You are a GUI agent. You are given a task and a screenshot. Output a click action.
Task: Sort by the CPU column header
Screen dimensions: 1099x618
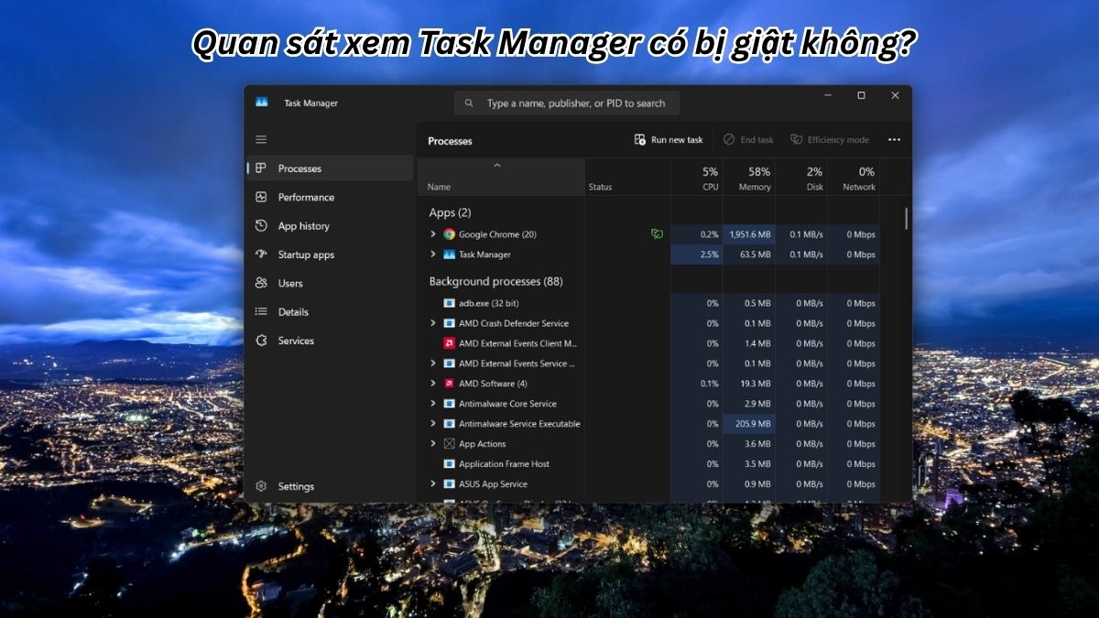697,178
